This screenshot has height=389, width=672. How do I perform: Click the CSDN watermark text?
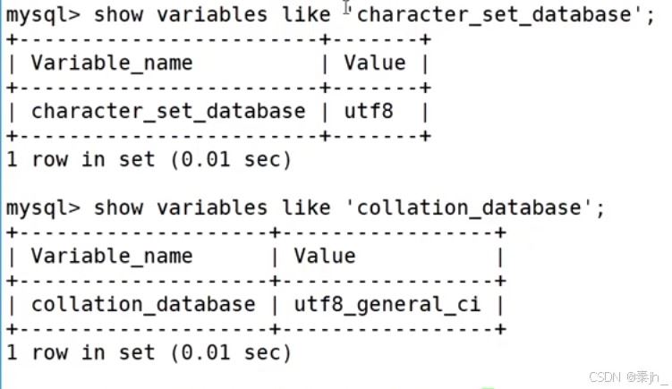tap(626, 377)
